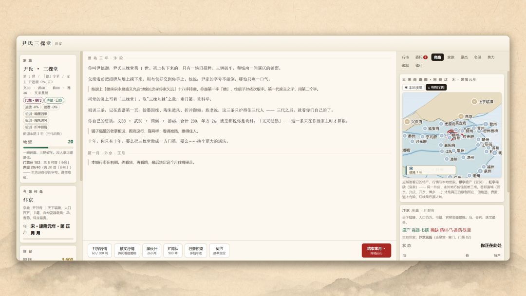Click the 打探行情 action button
526x296 pixels.
[100, 250]
